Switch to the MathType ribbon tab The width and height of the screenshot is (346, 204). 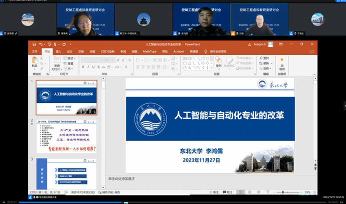click(x=149, y=51)
